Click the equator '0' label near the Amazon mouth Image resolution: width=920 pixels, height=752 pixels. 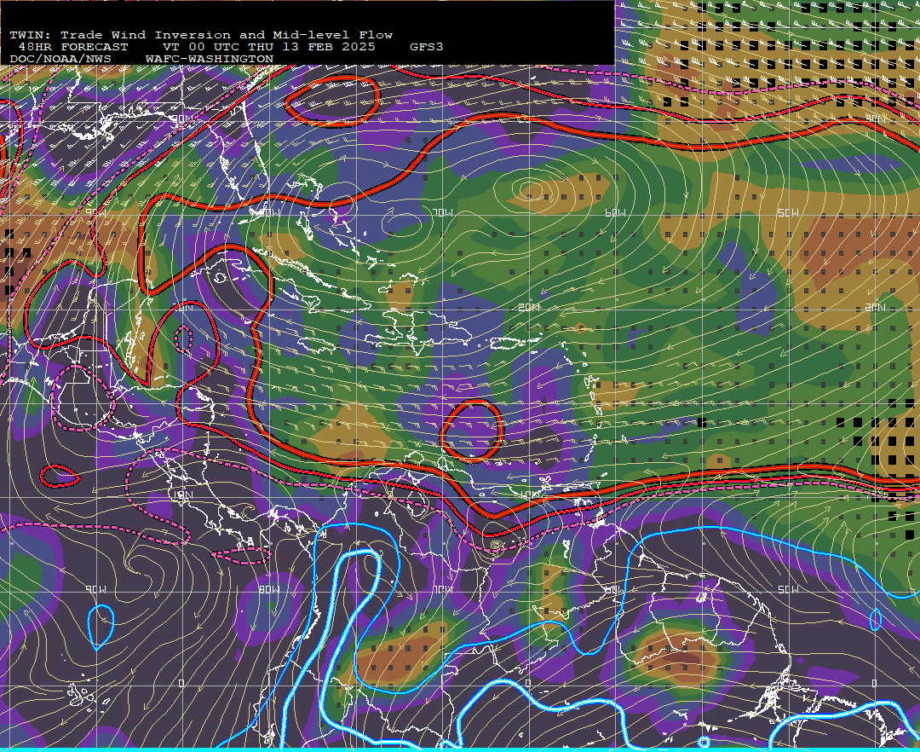(x=874, y=683)
